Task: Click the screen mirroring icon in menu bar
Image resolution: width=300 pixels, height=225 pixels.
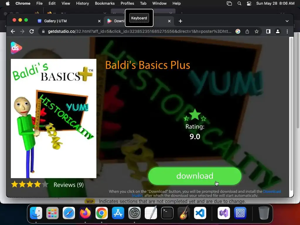Action: (229, 4)
